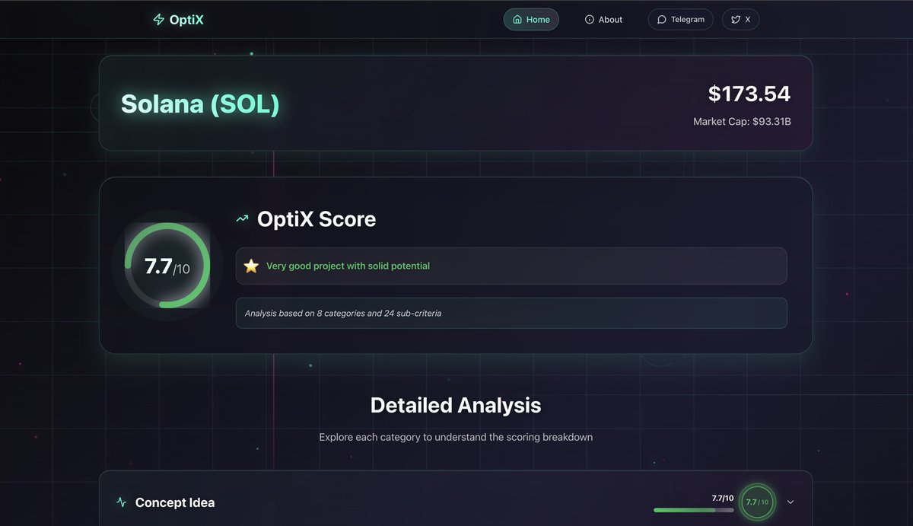Image resolution: width=913 pixels, height=526 pixels.
Task: Click 'Explore each category' subtitle text
Action: (456, 437)
